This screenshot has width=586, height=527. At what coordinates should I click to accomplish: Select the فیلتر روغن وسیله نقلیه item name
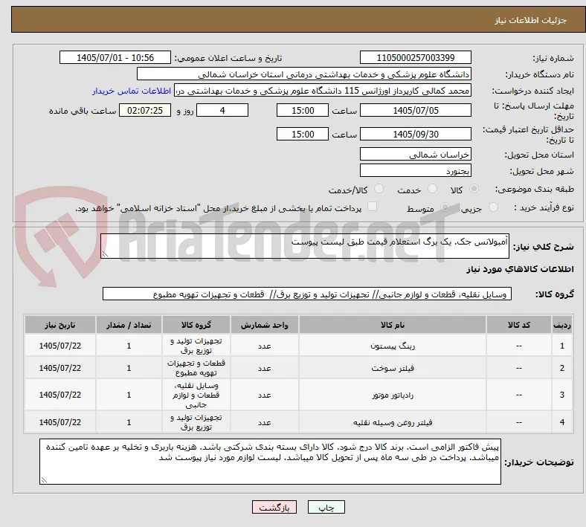tap(393, 422)
